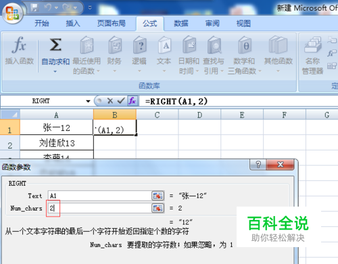Image resolution: width=338 pixels, height=264 pixels.
Task: Click the Office button logo
Action: (x=12, y=14)
